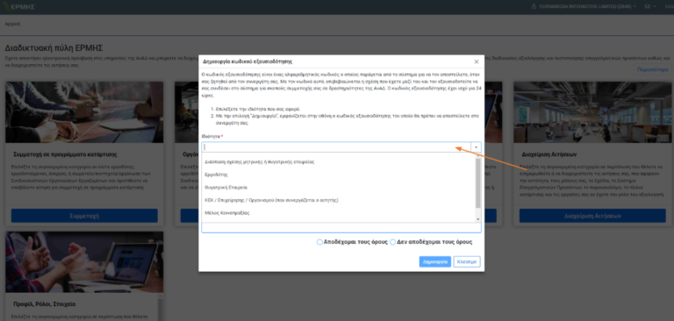Close the authorization code dialog with X
The image size is (674, 321).
click(476, 62)
